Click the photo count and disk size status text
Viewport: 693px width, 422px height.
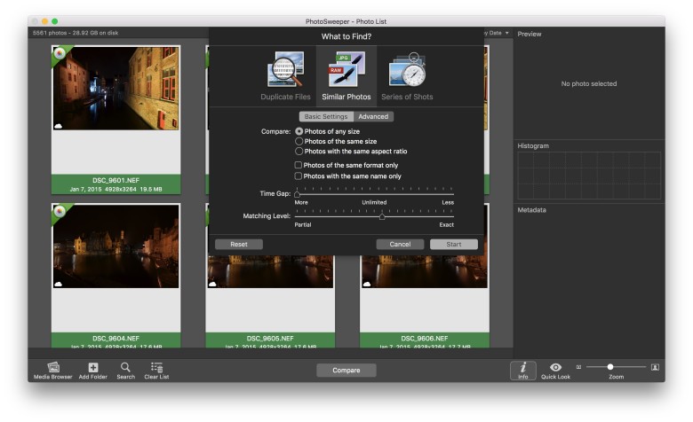pyautogui.click(x=76, y=33)
